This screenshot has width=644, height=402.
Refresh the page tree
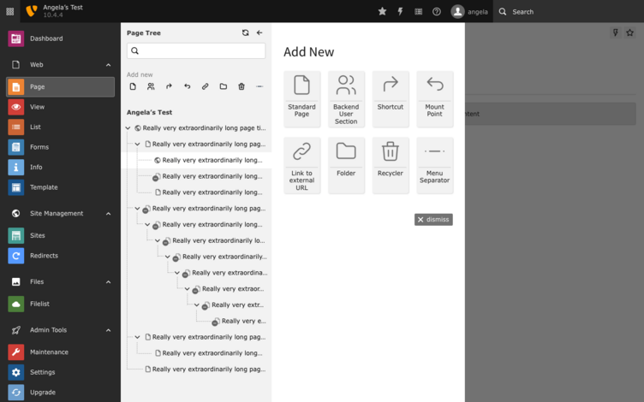[x=246, y=33]
